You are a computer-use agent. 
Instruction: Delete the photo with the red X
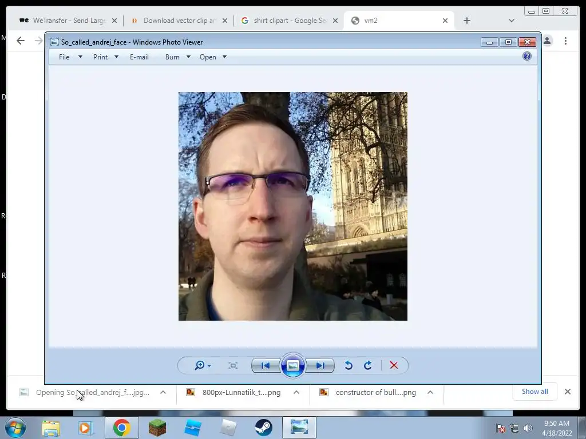394,365
